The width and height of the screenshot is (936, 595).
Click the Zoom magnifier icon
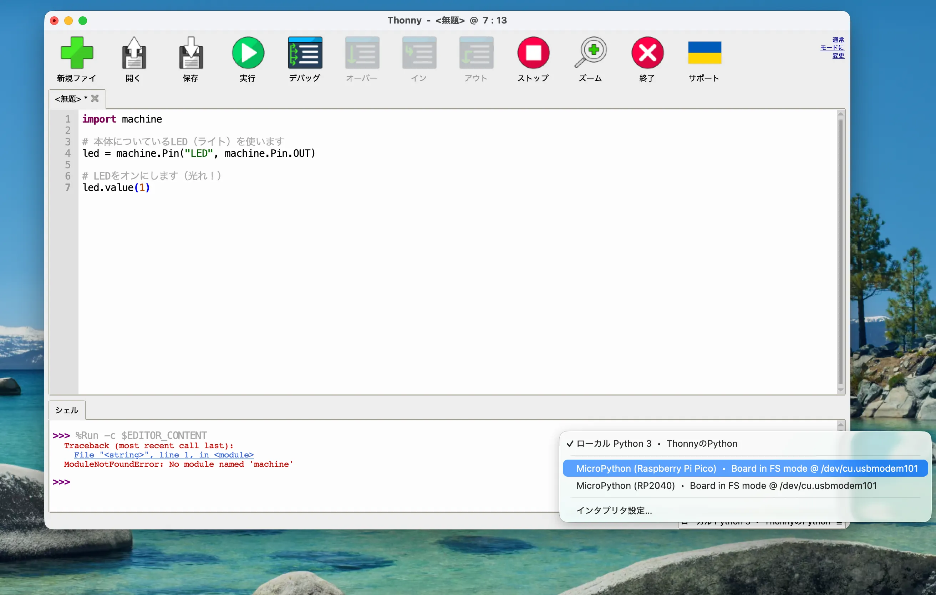pos(590,53)
